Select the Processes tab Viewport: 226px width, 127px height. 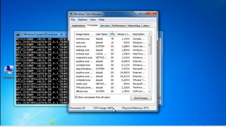[x=93, y=25]
